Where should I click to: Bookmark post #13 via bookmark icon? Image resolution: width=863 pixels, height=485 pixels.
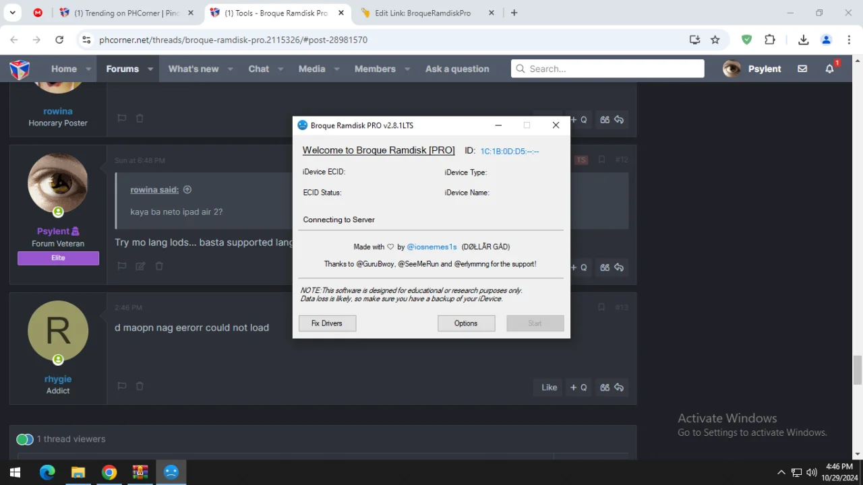[601, 307]
